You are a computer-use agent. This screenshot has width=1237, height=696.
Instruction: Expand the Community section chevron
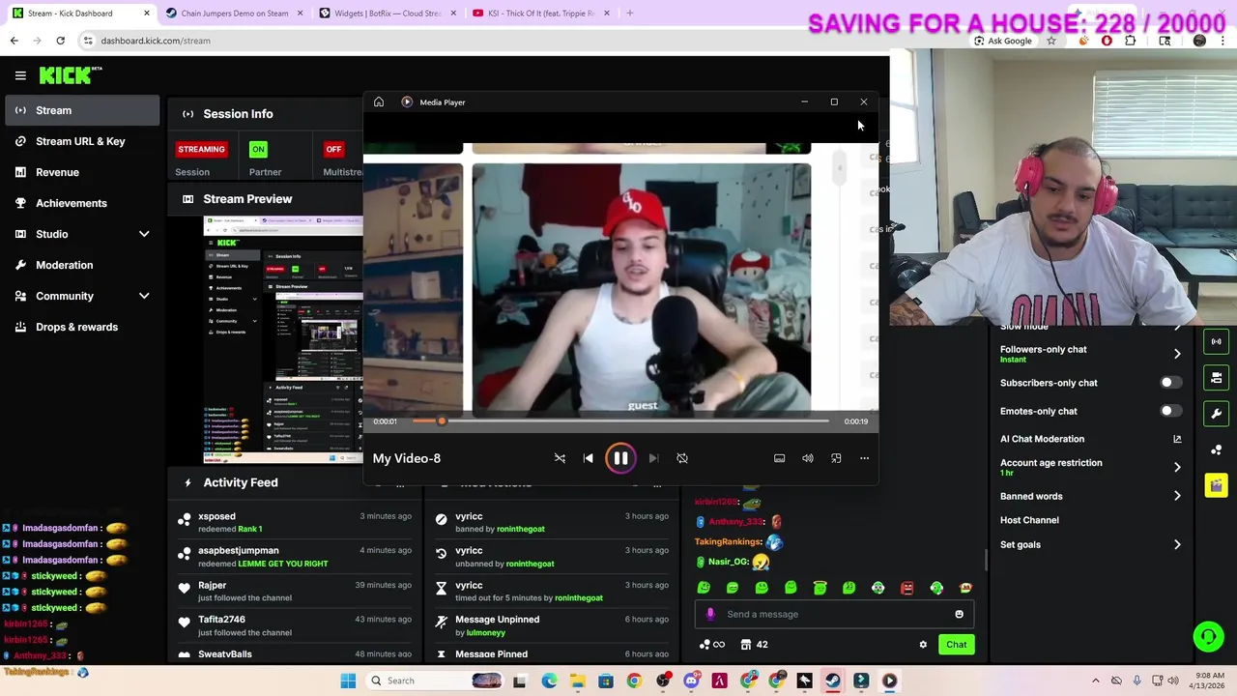pyautogui.click(x=144, y=296)
